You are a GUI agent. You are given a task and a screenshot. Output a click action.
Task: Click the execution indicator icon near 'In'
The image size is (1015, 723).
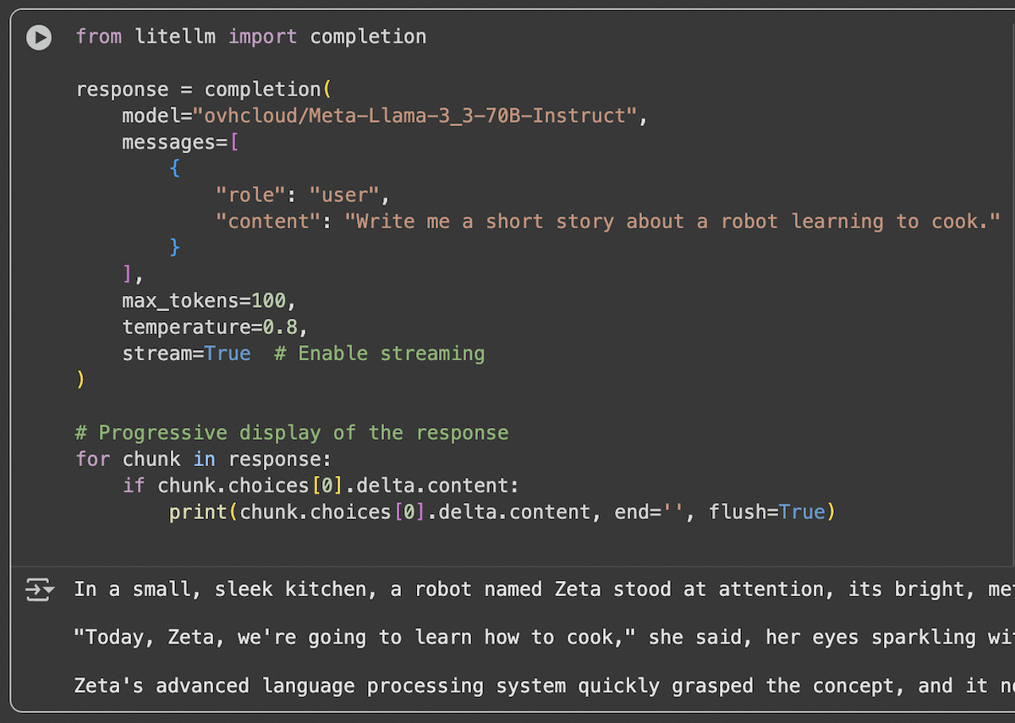coord(39,589)
